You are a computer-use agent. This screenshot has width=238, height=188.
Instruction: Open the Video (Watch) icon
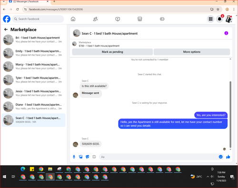click(x=118, y=19)
